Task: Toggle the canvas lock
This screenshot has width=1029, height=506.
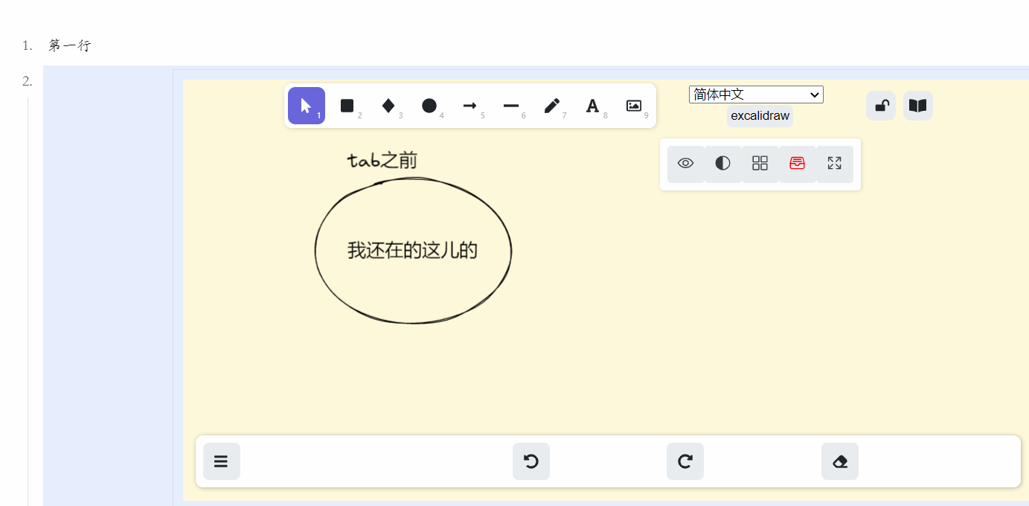Action: tap(880, 105)
